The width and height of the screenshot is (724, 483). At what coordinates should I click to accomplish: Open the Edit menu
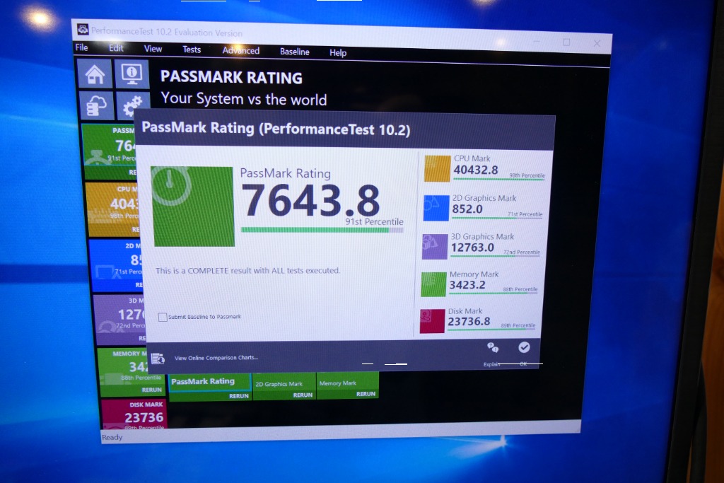[x=116, y=48]
